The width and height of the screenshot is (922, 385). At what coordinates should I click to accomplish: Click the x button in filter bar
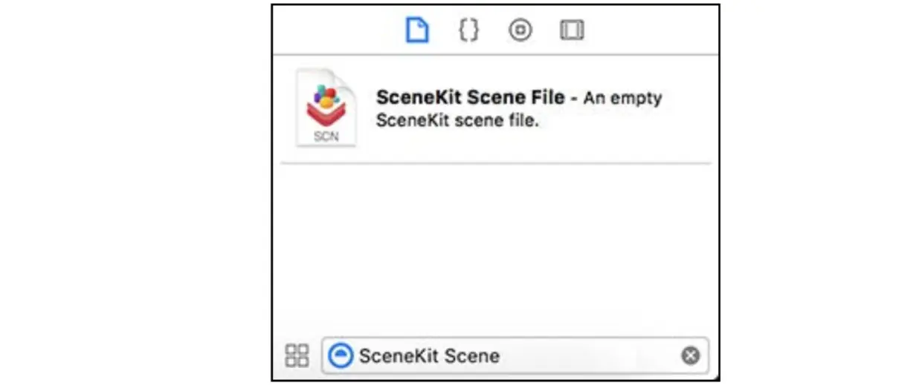691,356
